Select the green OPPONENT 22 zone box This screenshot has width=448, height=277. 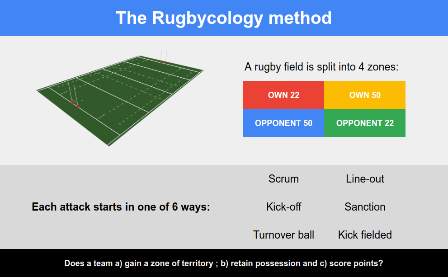point(365,123)
